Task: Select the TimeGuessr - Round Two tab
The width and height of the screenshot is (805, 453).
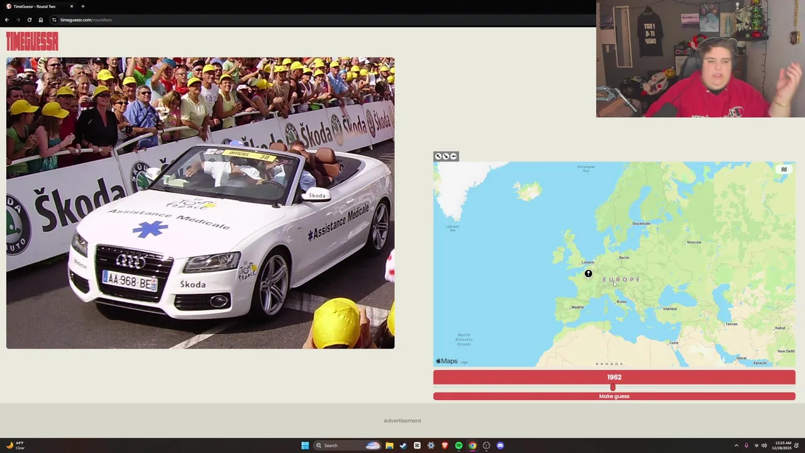Action: point(38,6)
